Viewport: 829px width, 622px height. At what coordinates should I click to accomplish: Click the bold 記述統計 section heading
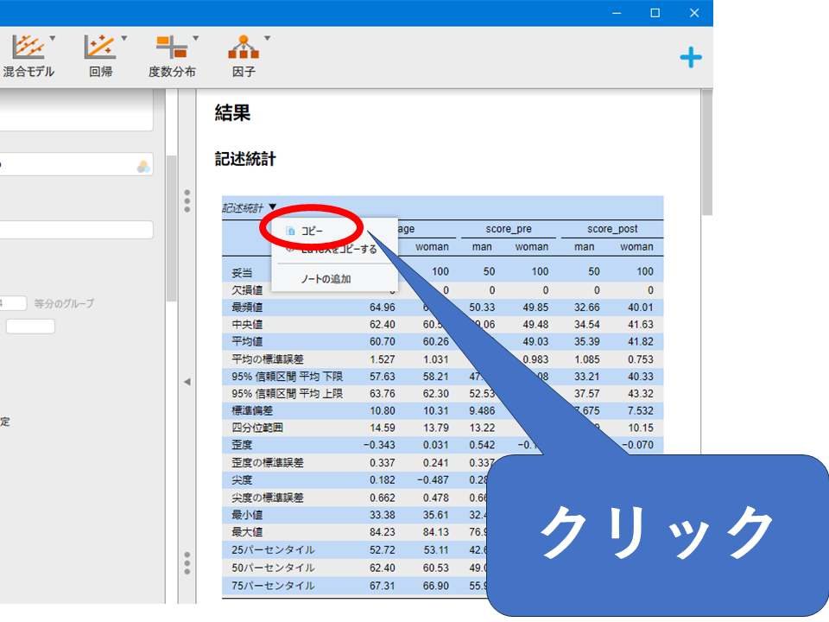pyautogui.click(x=245, y=159)
